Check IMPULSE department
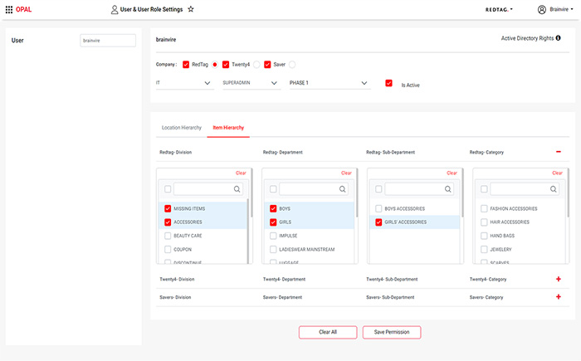This screenshot has height=361, width=581. point(273,236)
